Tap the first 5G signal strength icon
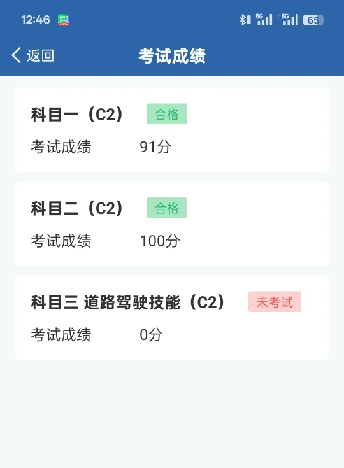Screen dimensions: 344x468 tap(264, 20)
